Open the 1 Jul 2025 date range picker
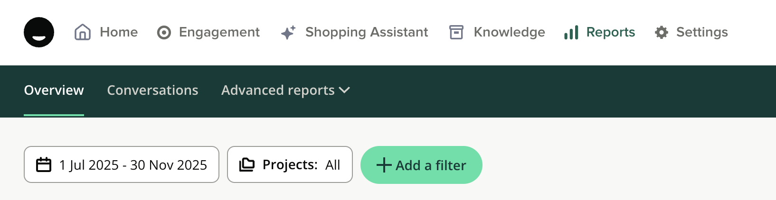776x200 pixels. pyautogui.click(x=133, y=165)
